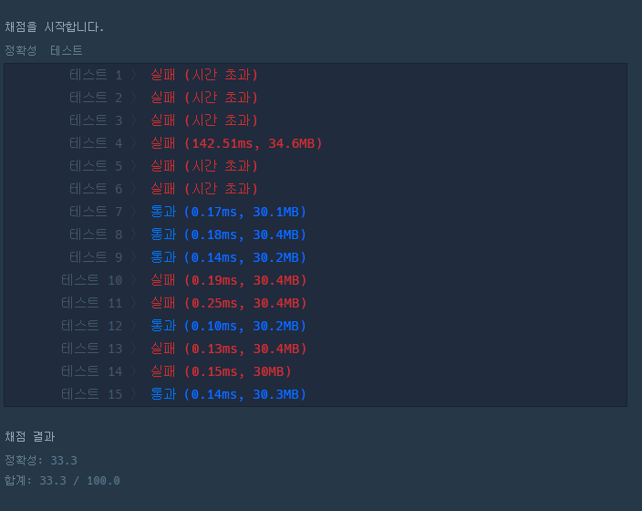Screen dimensions: 642x511
Task: Click the '실패 (0.15ms, 30MB)' result
Action: (221, 371)
